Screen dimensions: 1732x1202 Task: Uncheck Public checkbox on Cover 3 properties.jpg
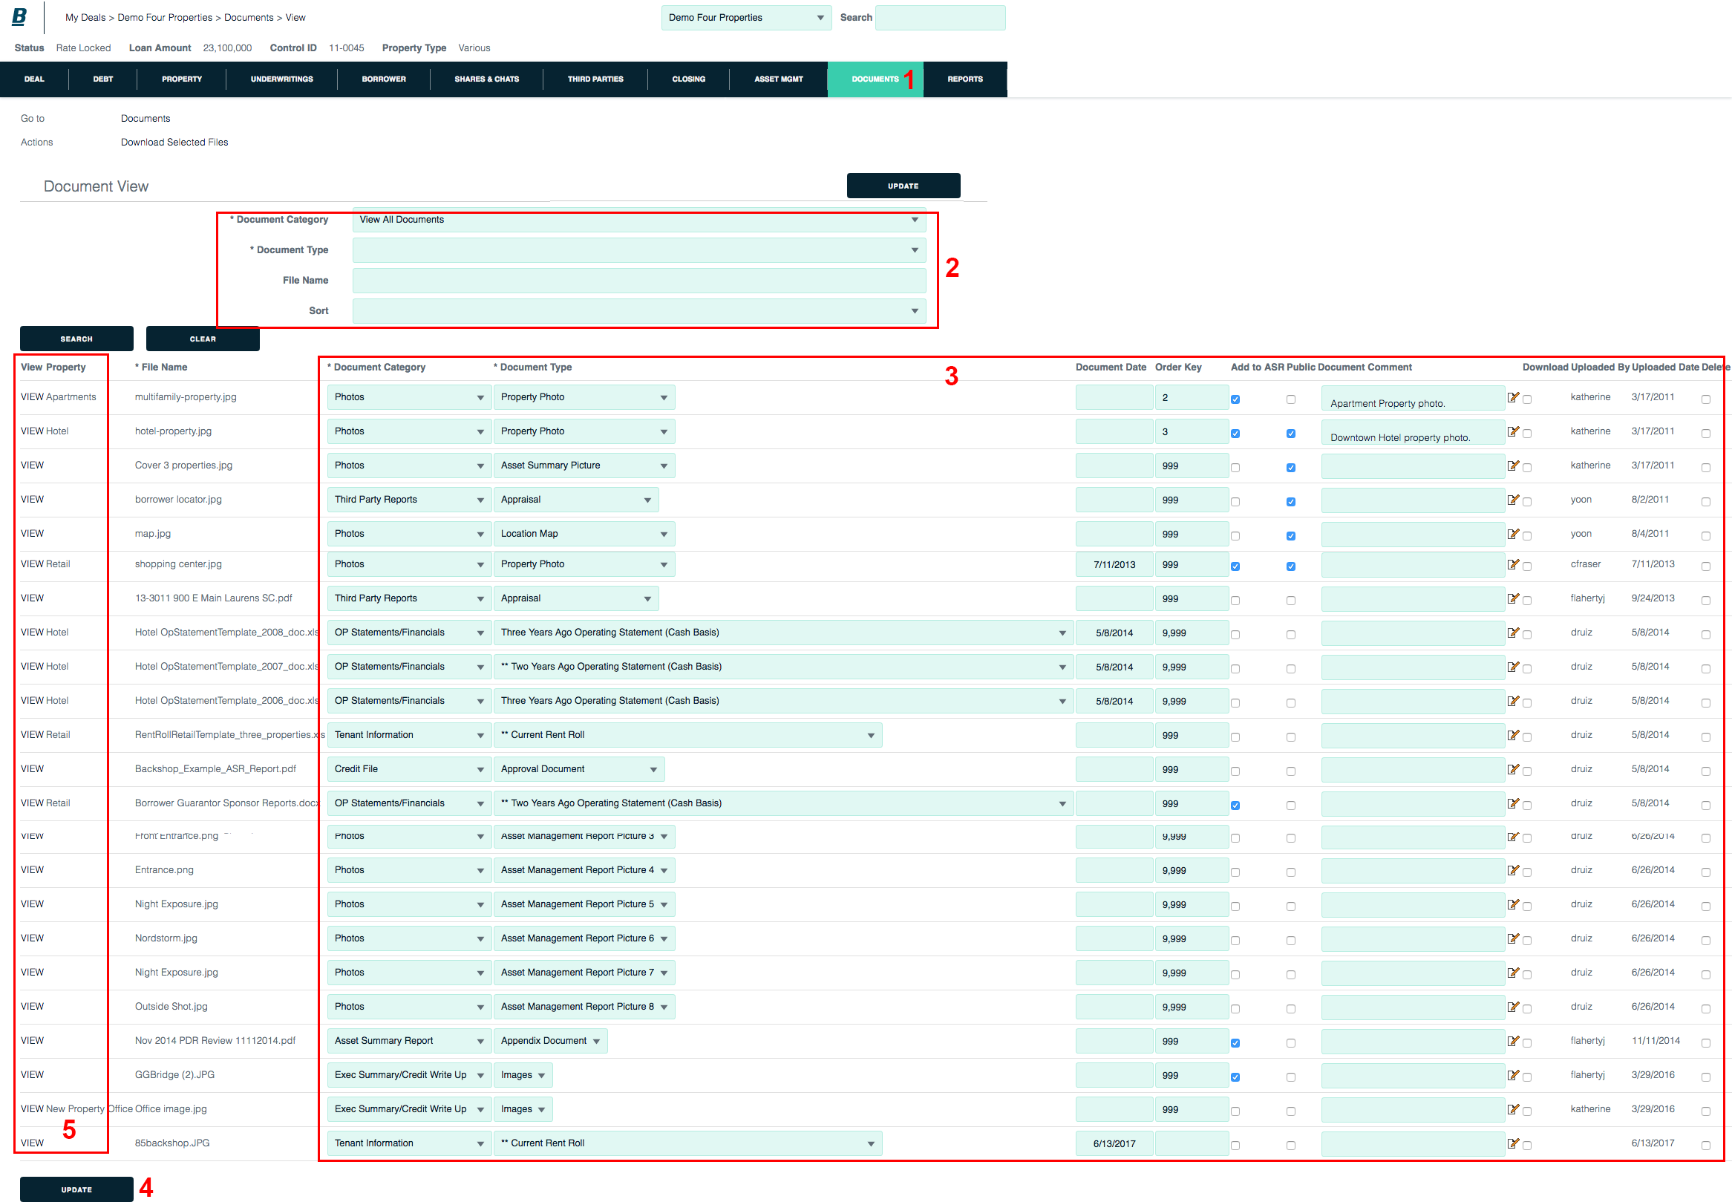(1291, 468)
